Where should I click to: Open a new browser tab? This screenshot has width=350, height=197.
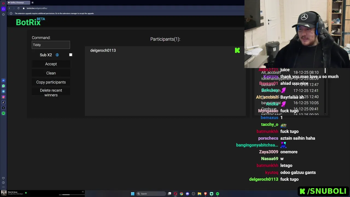click(33, 2)
